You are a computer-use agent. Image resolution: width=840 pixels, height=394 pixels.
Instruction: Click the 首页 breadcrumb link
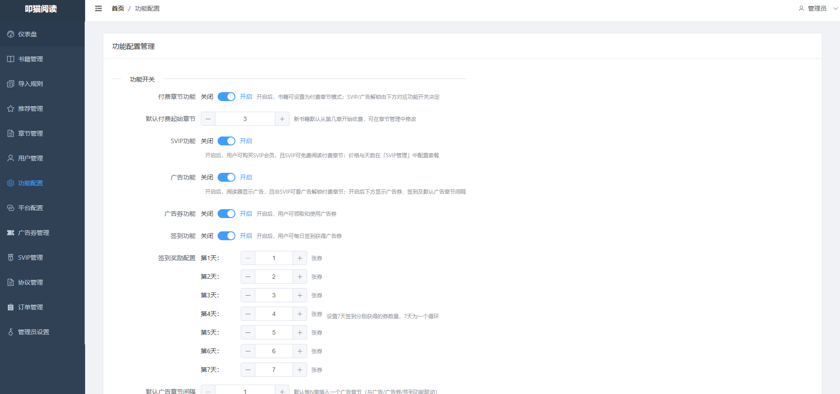point(118,8)
